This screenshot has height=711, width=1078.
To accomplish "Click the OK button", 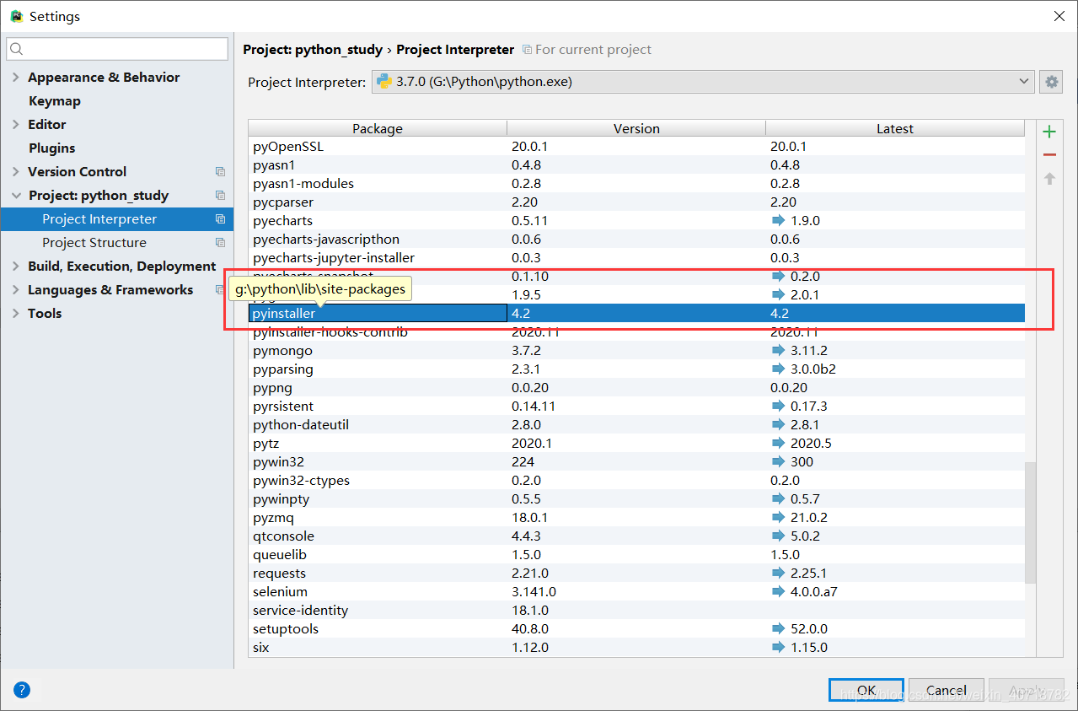I will (866, 690).
